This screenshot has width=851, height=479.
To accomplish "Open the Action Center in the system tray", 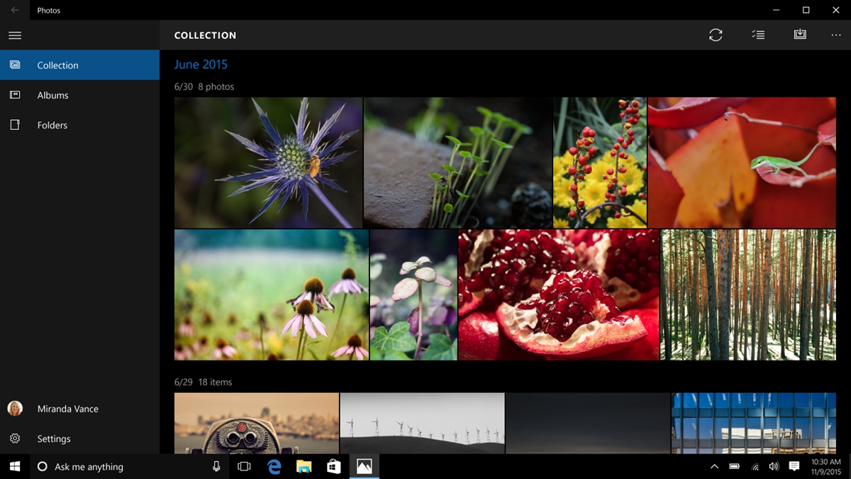I will 794,467.
